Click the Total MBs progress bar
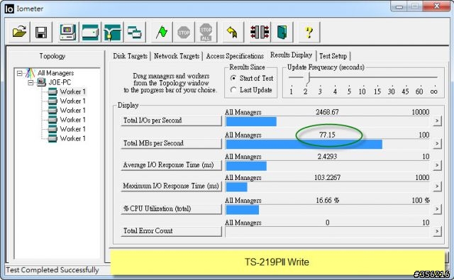 (328, 144)
